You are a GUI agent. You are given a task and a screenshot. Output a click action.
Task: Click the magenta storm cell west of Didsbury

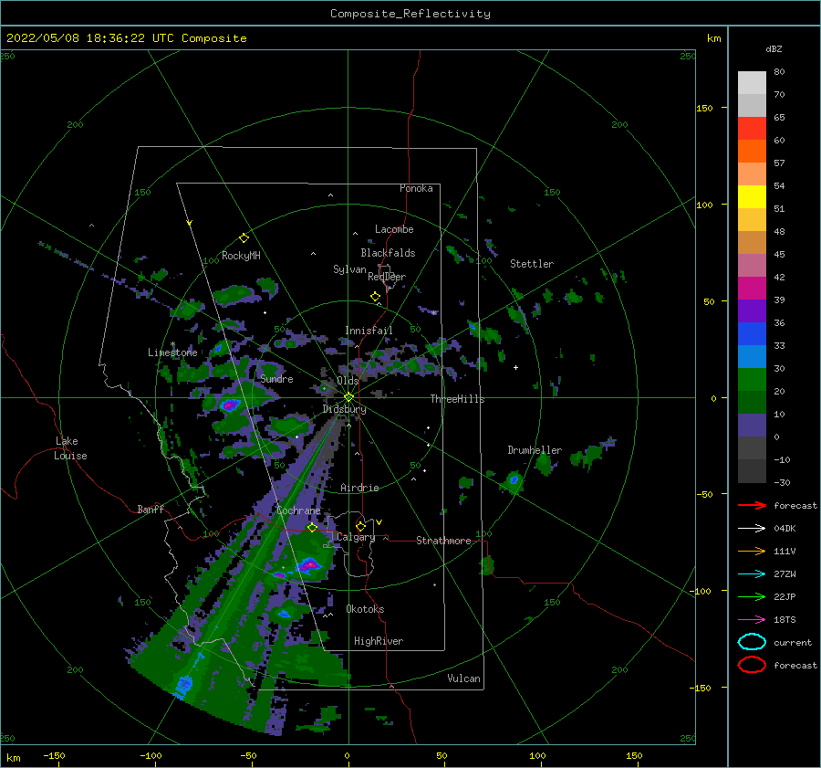point(230,405)
